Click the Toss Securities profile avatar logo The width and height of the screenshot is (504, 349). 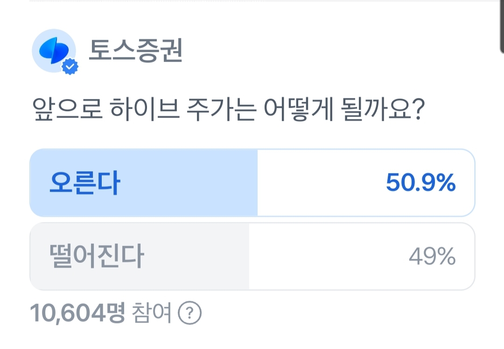coord(53,50)
